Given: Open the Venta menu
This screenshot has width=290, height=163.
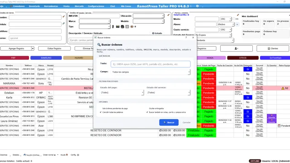Looking at the screenshot, I should point(67,6).
